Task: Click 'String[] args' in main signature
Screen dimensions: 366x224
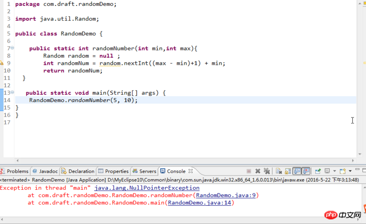Action: (x=132, y=93)
